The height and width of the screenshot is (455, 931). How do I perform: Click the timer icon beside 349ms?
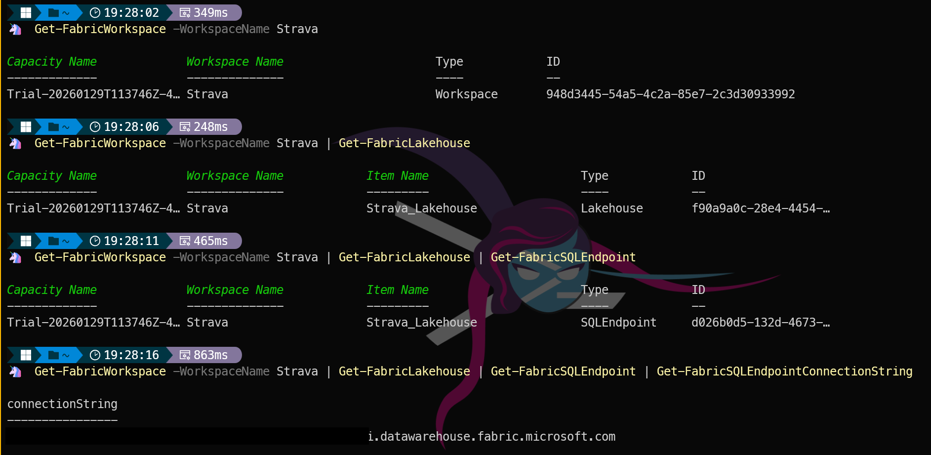tap(185, 13)
